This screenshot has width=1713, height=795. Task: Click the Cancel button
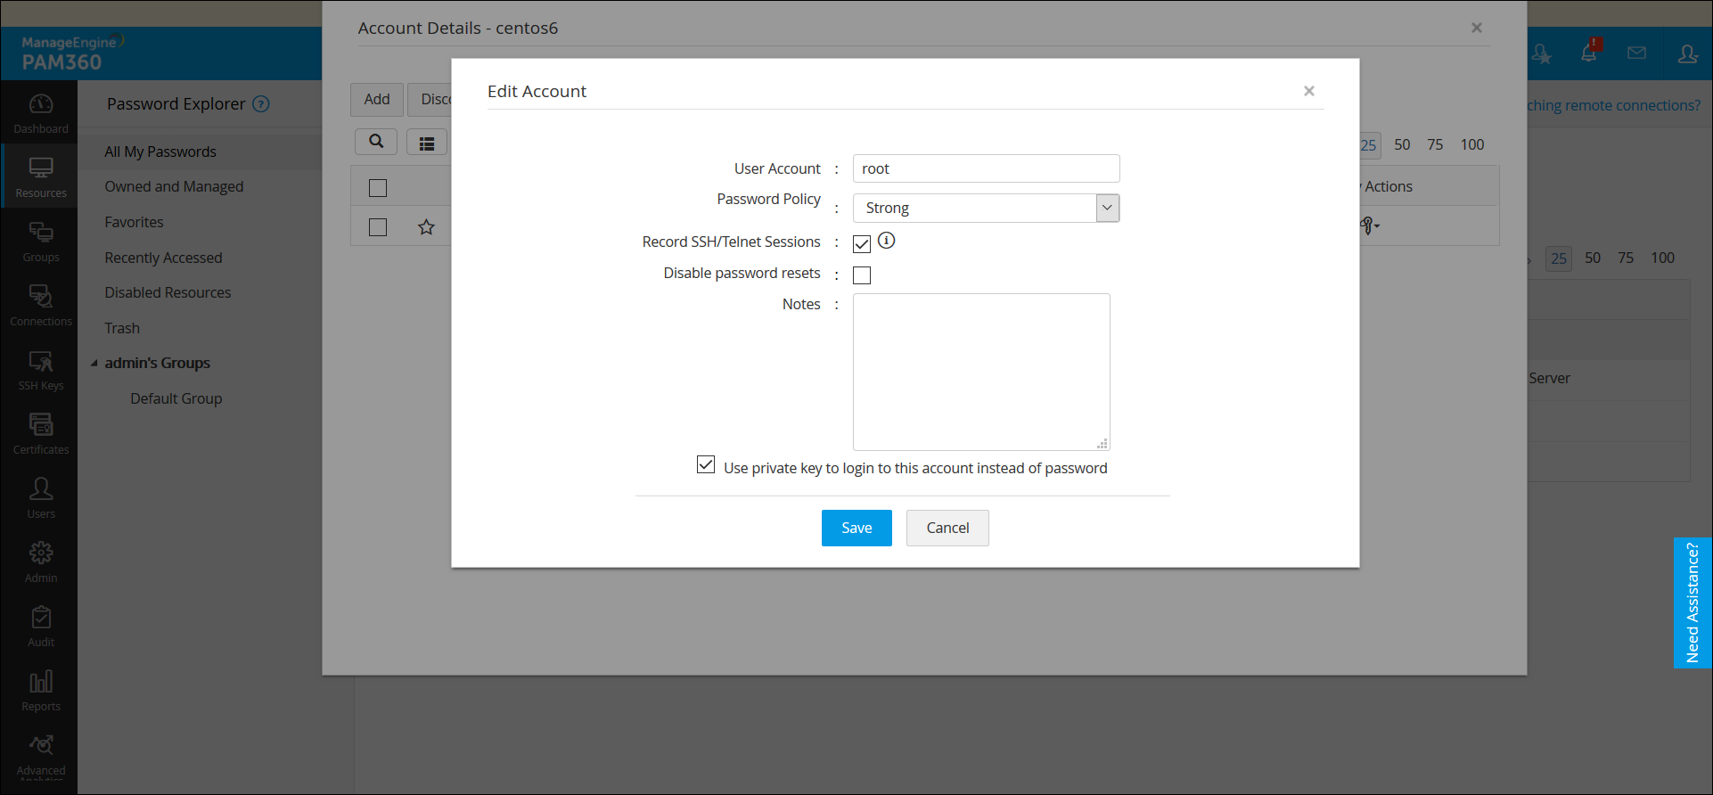point(947,528)
